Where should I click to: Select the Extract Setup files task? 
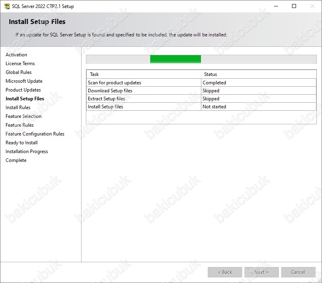(144, 99)
